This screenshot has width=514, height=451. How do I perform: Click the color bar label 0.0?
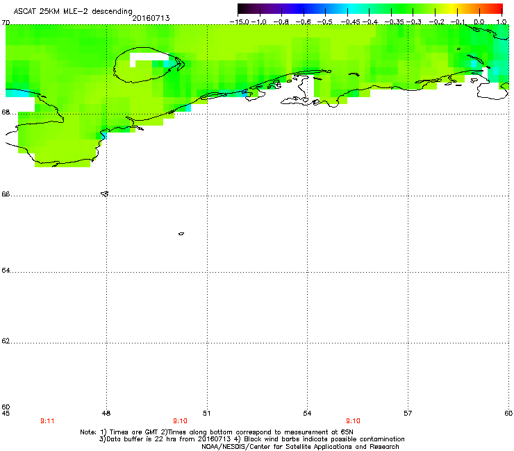[x=479, y=22]
